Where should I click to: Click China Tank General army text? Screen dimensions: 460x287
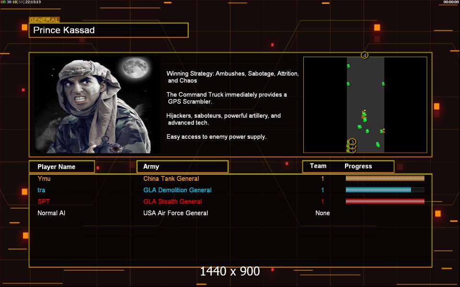click(171, 178)
